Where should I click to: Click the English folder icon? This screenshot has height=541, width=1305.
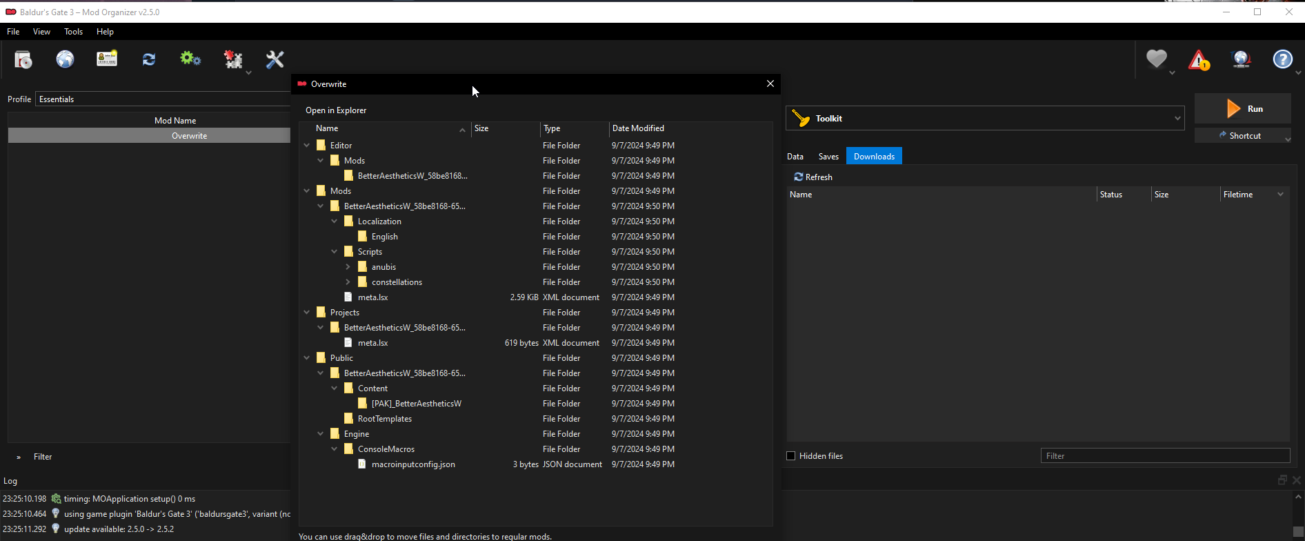[362, 236]
